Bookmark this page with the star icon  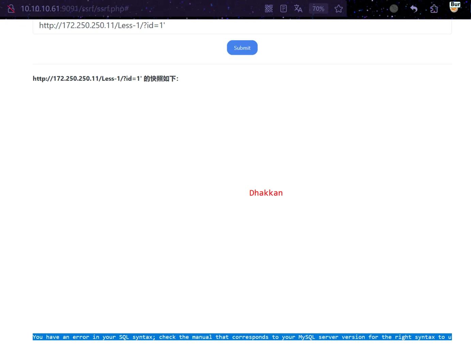(339, 9)
